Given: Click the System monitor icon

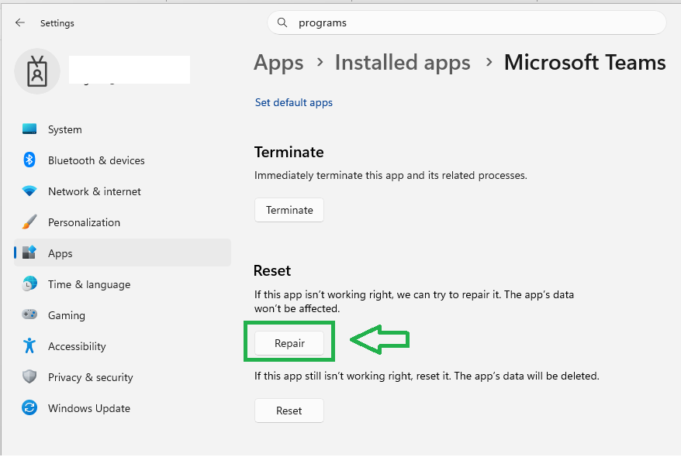Looking at the screenshot, I should coord(29,129).
